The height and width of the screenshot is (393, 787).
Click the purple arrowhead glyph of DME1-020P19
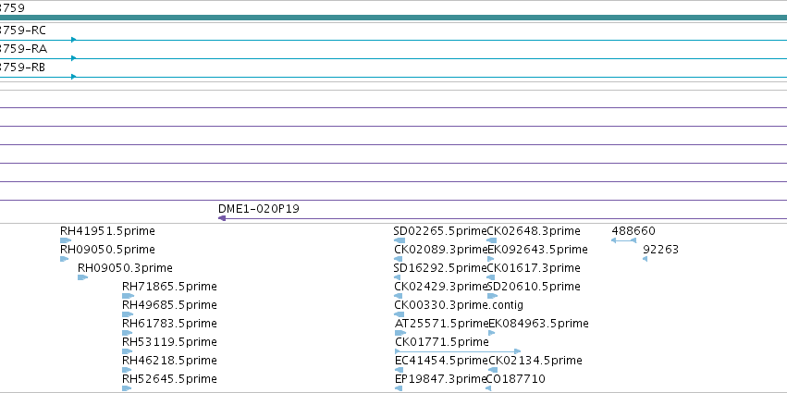222,218
